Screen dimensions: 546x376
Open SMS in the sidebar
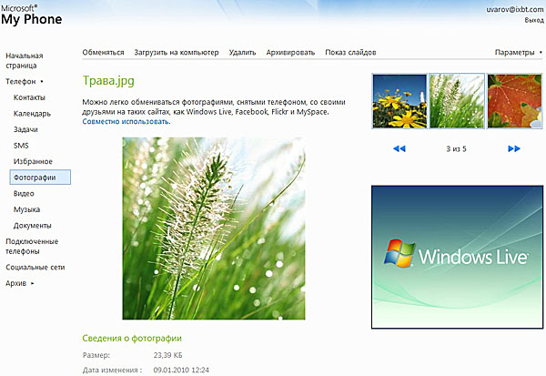[21, 146]
